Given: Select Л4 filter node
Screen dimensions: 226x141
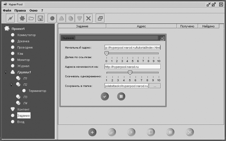Looking at the screenshot, I should pyautogui.click(x=25, y=103).
